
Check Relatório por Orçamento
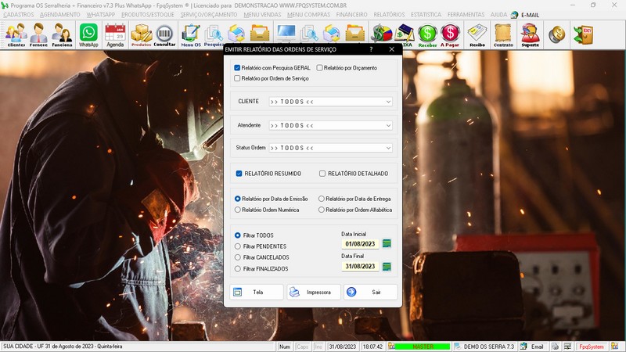pyautogui.click(x=319, y=68)
